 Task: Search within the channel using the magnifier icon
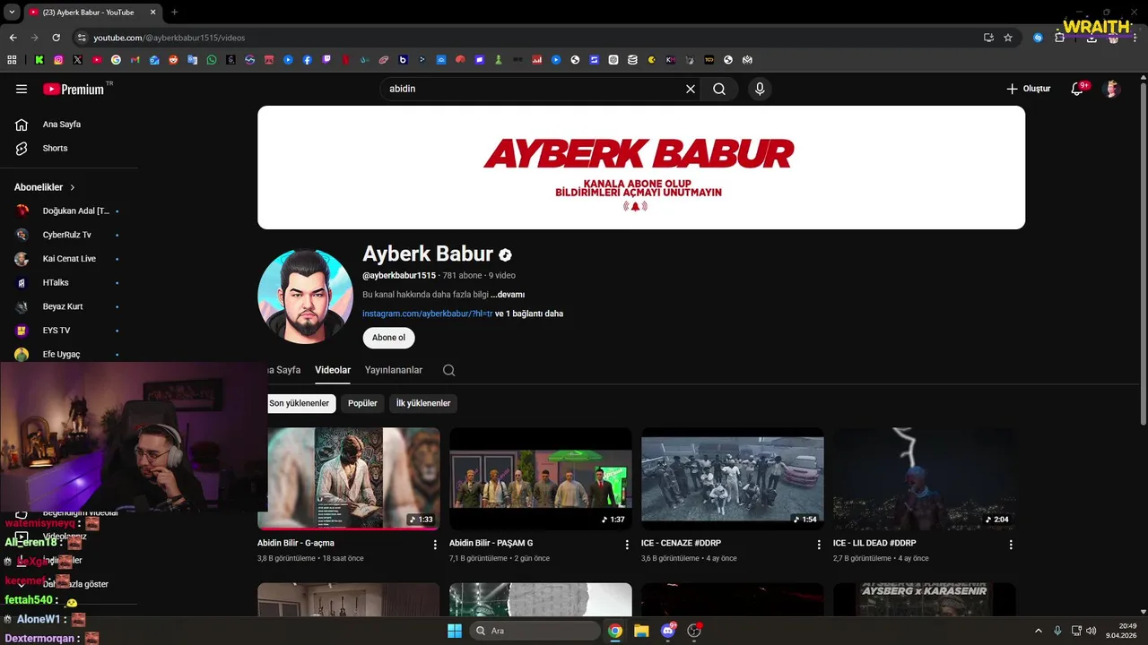pos(449,370)
